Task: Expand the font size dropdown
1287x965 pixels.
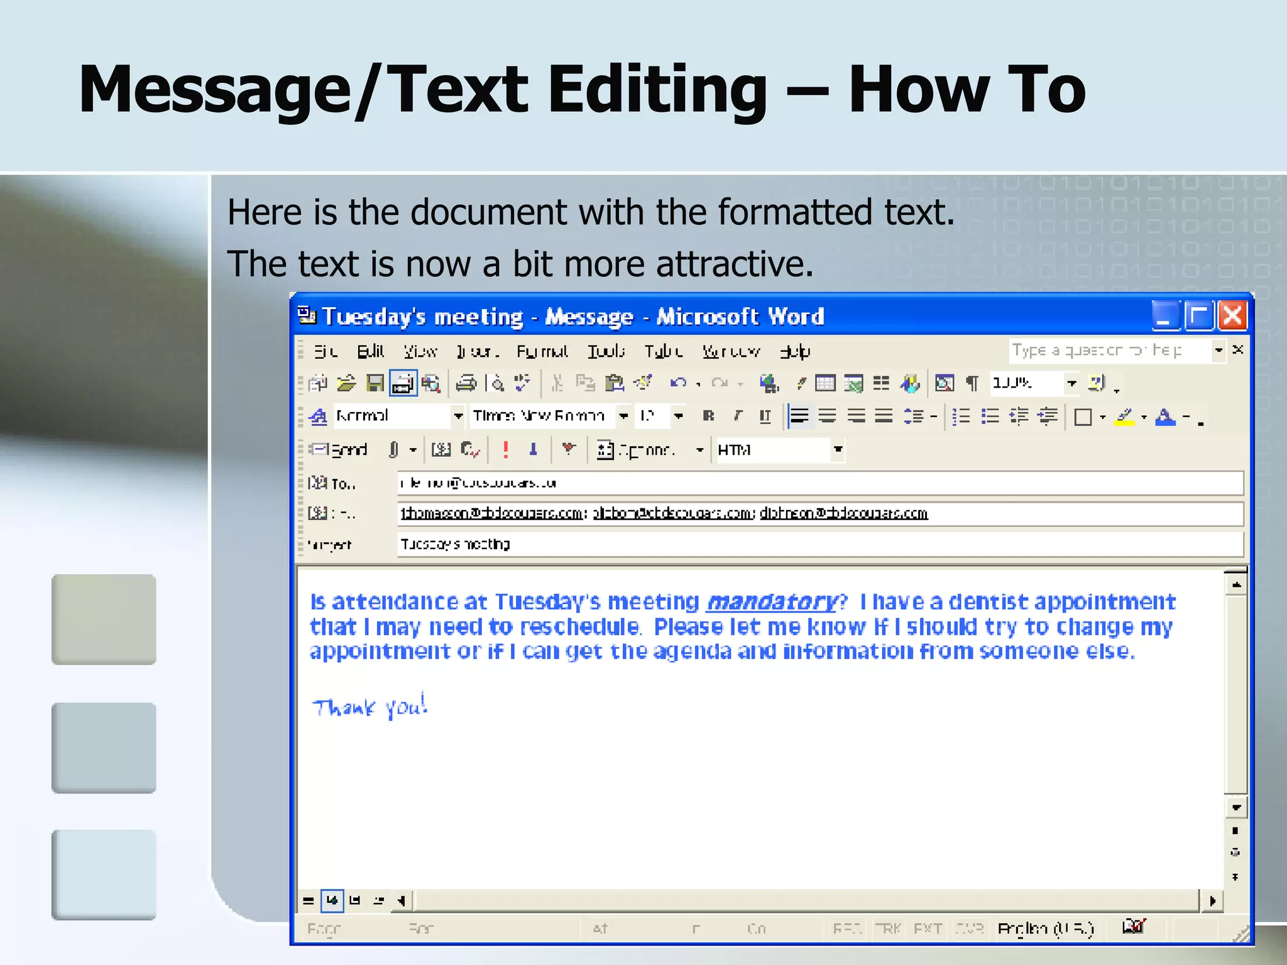Action: tap(678, 416)
